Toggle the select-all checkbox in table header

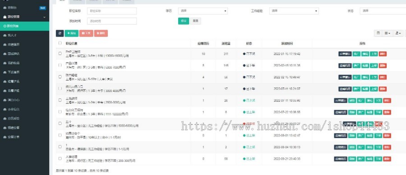point(60,43)
